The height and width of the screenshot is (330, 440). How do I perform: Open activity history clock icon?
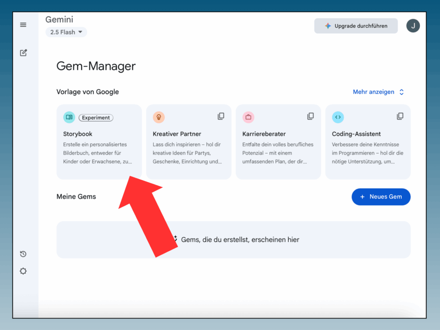[x=23, y=254]
